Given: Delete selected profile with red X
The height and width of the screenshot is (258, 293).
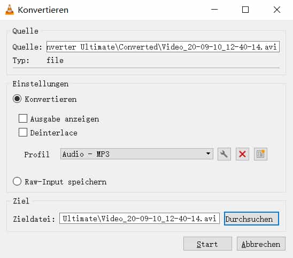Looking at the screenshot, I should (x=242, y=154).
